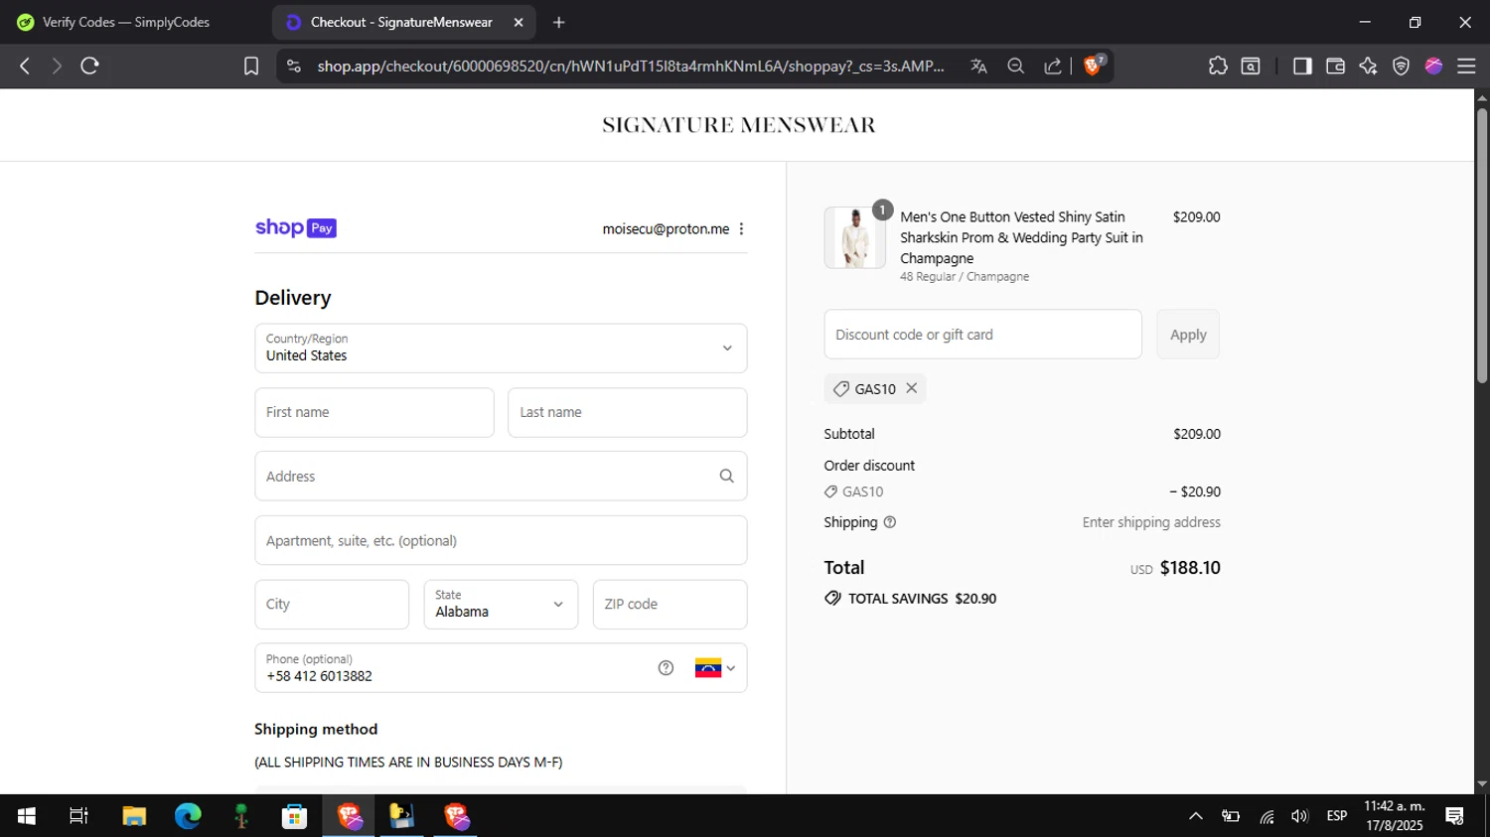Launch Microsoft Edge from the taskbar
The height and width of the screenshot is (837, 1490).
[188, 816]
